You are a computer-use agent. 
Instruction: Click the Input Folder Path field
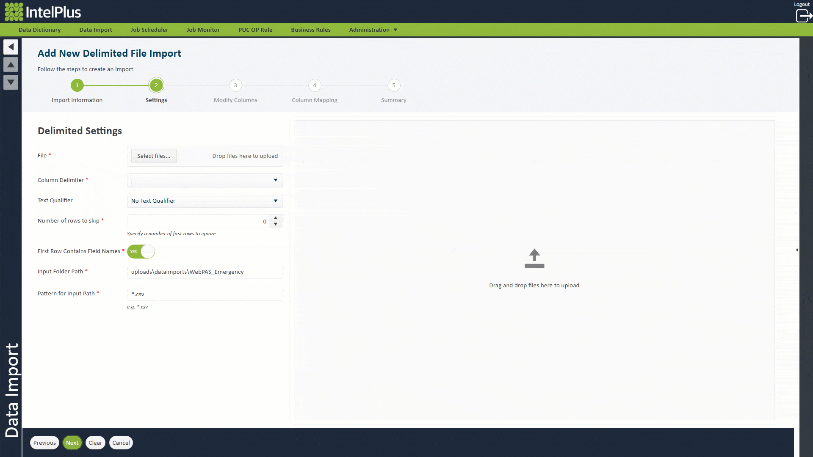205,272
